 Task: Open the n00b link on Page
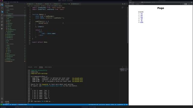pos(142,22)
